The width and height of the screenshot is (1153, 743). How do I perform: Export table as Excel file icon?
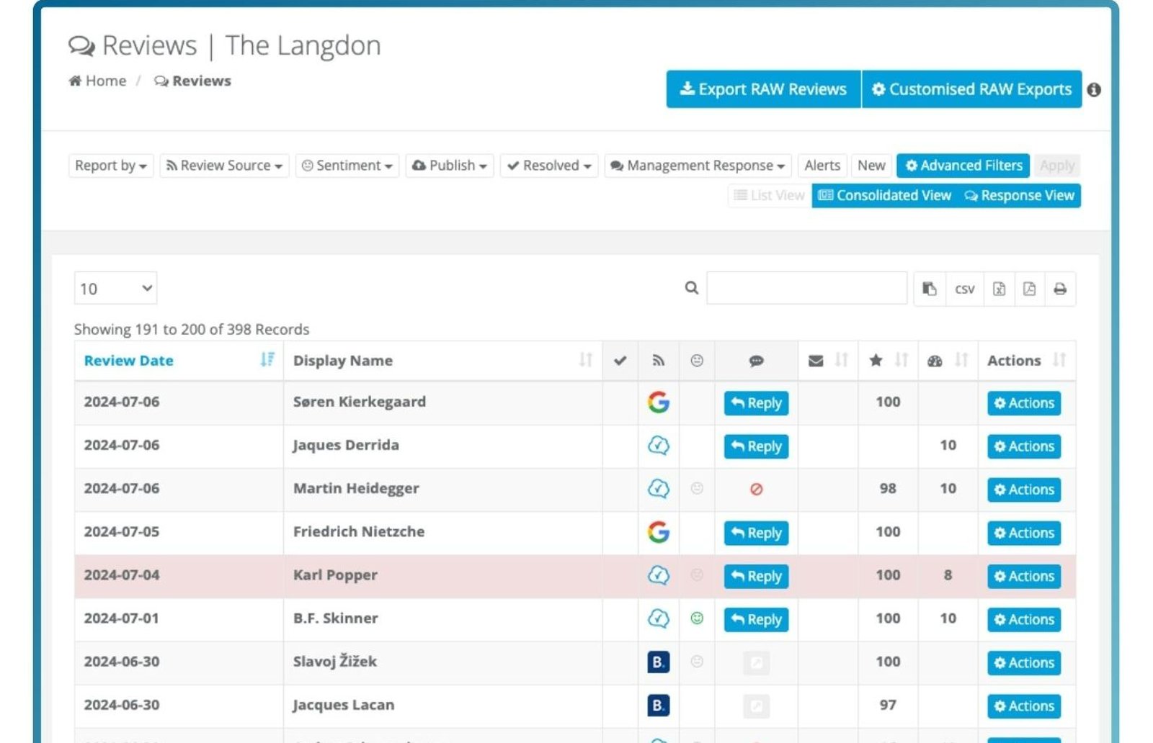point(999,289)
